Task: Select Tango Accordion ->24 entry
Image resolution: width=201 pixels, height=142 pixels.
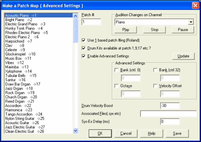Action: [x=38, y=114]
